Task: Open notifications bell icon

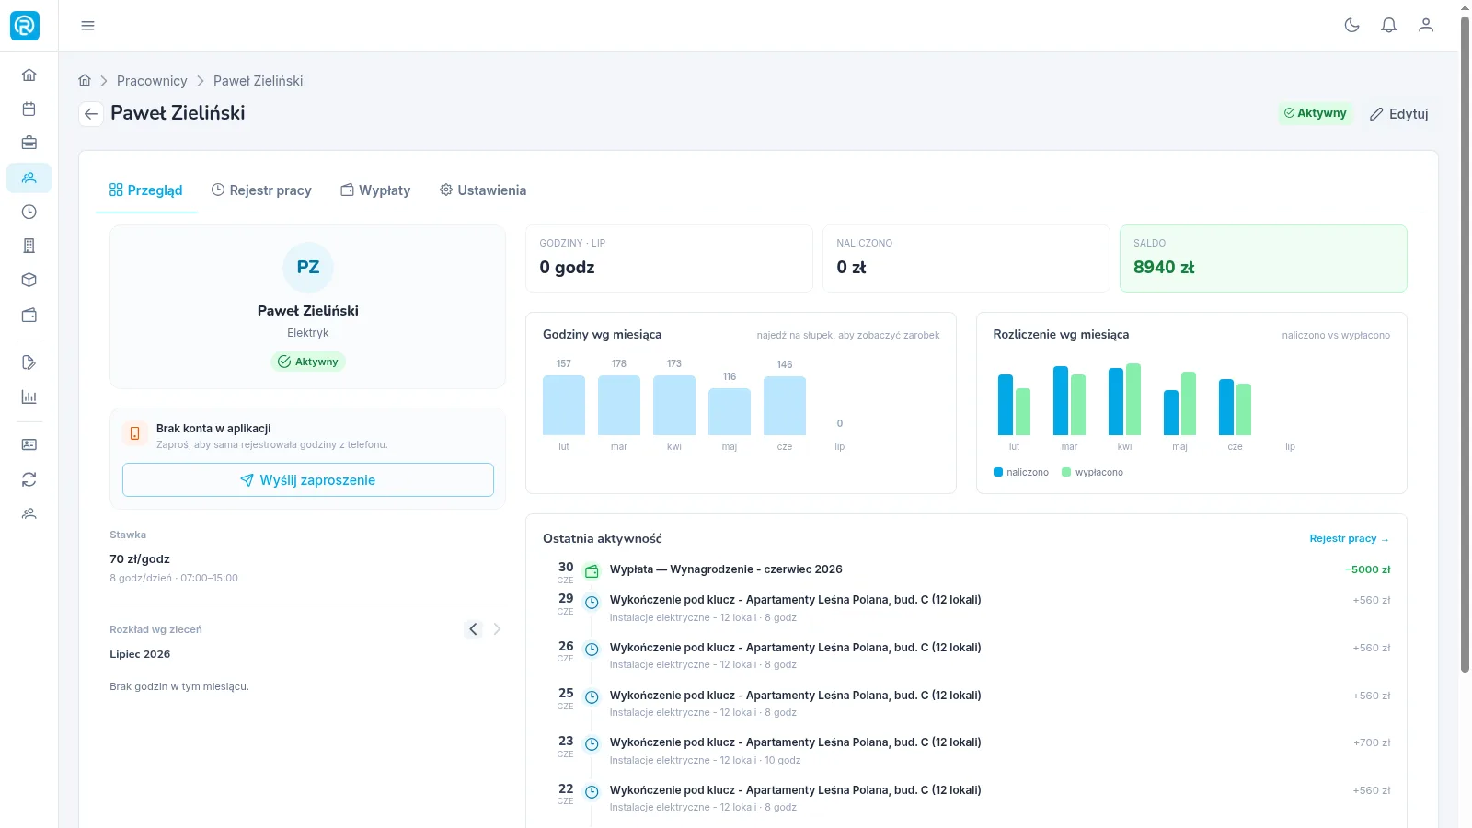Action: point(1389,26)
